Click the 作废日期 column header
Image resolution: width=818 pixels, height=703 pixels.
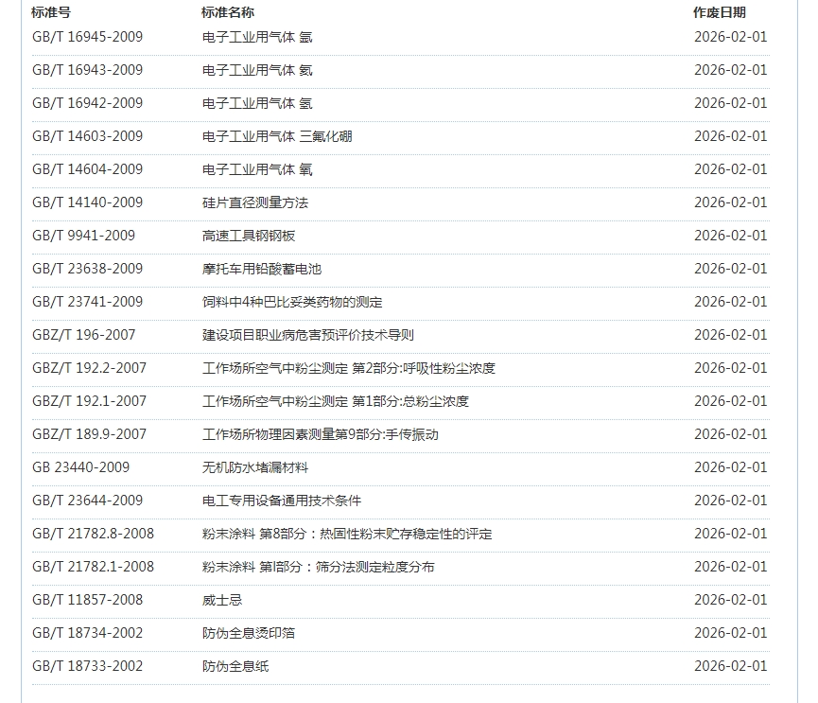point(719,12)
